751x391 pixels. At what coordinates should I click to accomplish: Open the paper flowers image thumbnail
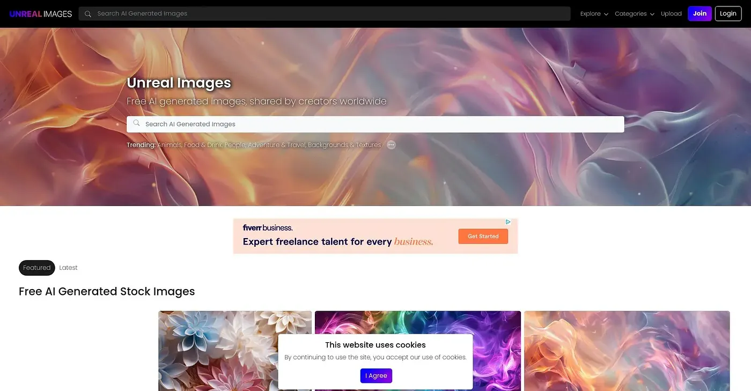(x=235, y=351)
